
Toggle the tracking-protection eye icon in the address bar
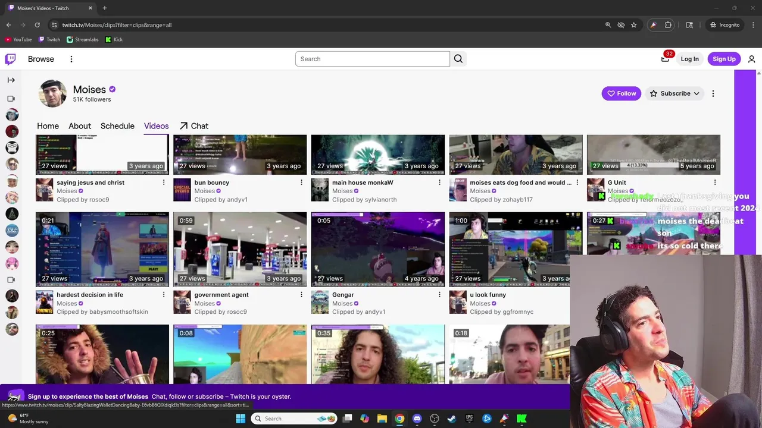click(621, 25)
